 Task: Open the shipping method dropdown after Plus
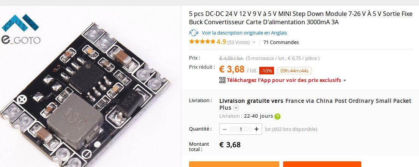click(x=236, y=108)
